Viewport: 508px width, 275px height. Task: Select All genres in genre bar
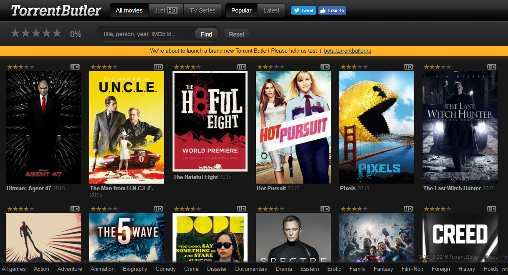point(14,269)
